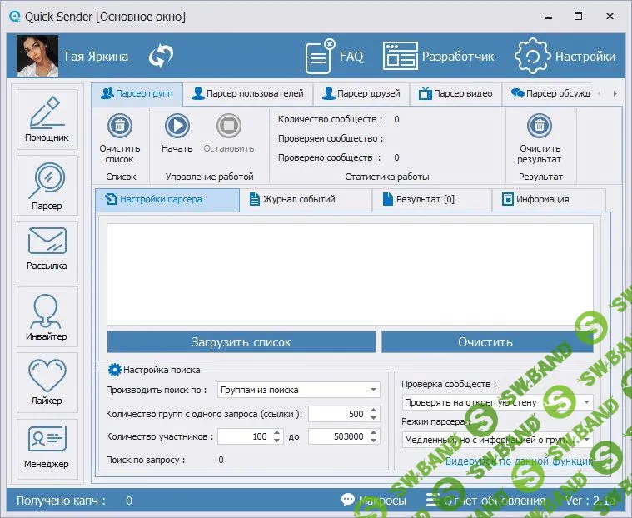Start parsing with Начать play icon
Viewport: 632px width, 518px height.
(x=177, y=126)
